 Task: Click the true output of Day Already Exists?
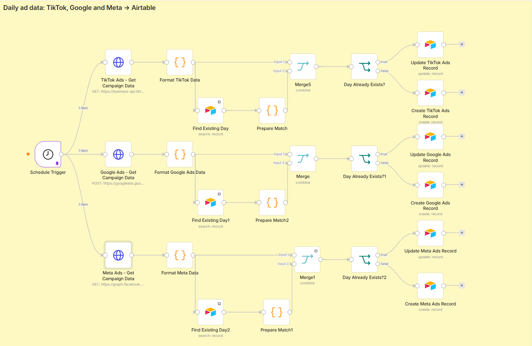(x=378, y=62)
